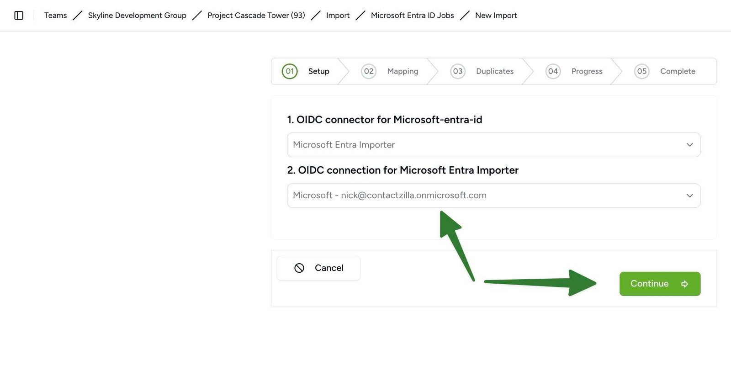Switch to the 02 Mapping step
731x376 pixels.
pos(390,71)
